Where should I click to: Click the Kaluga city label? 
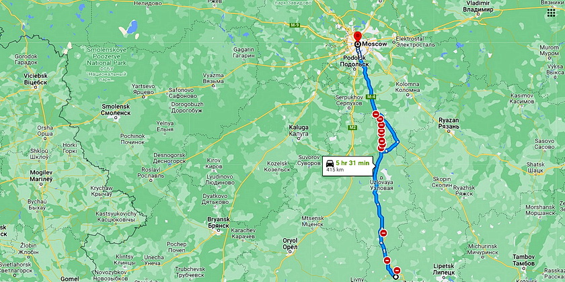pyautogui.click(x=299, y=130)
